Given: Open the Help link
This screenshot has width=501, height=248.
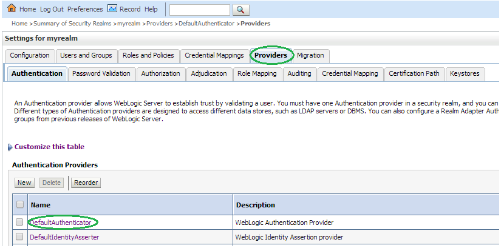Looking at the screenshot, I should [151, 9].
